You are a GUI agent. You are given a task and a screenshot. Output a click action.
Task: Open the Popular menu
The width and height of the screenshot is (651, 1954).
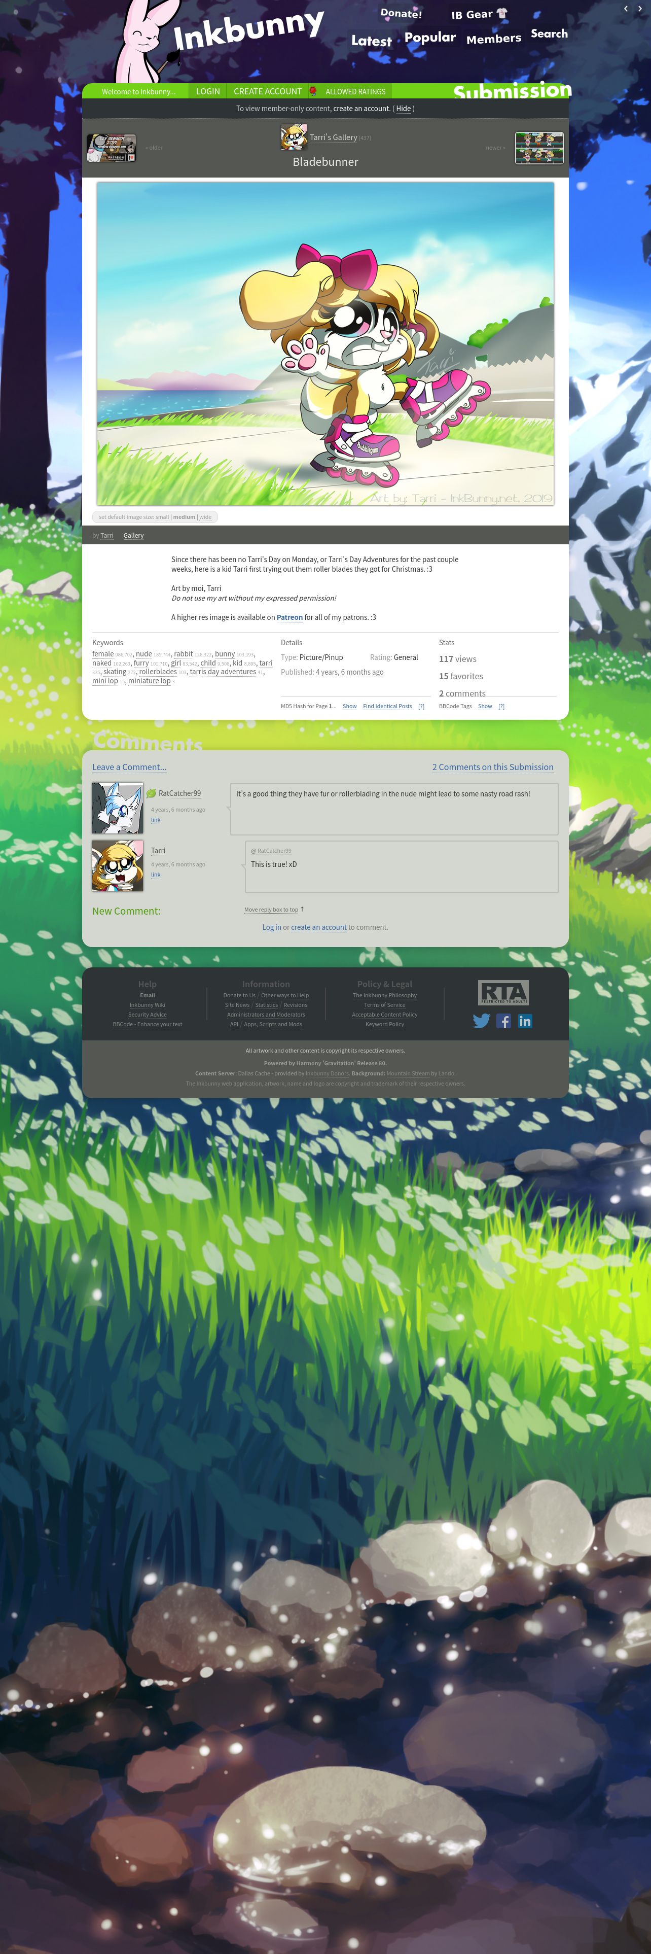pos(430,38)
